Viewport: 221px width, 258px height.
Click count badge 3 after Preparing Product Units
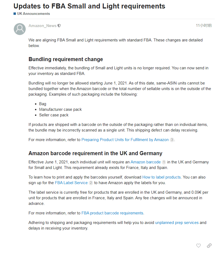(x=172, y=140)
